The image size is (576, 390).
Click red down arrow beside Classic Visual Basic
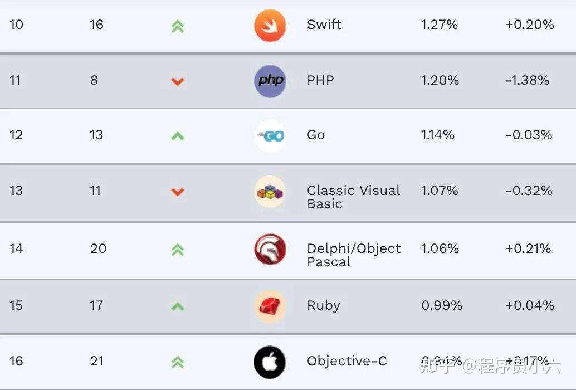[178, 192]
